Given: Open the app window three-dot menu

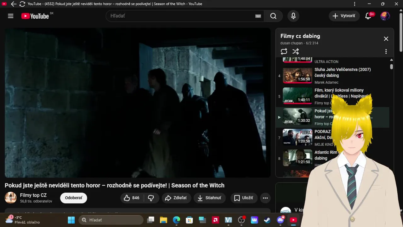Looking at the screenshot, I should pyautogui.click(x=355, y=4).
